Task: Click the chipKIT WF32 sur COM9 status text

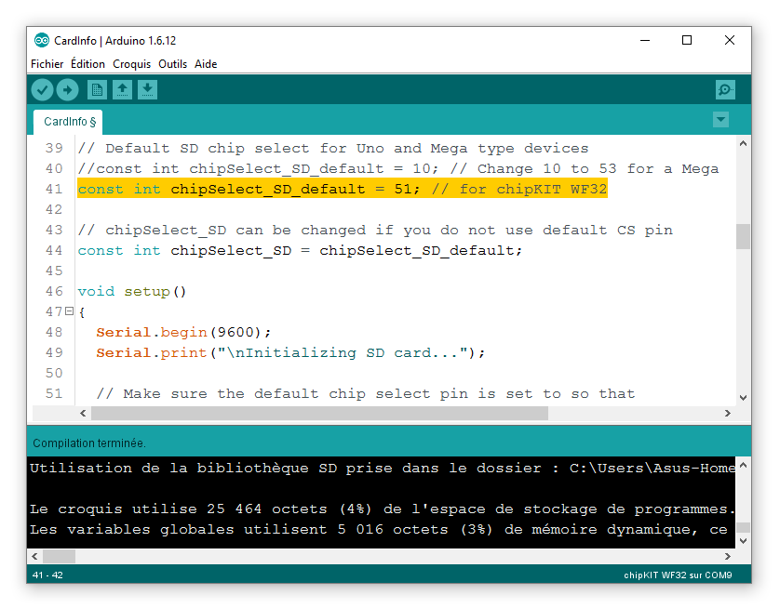Action: [678, 575]
